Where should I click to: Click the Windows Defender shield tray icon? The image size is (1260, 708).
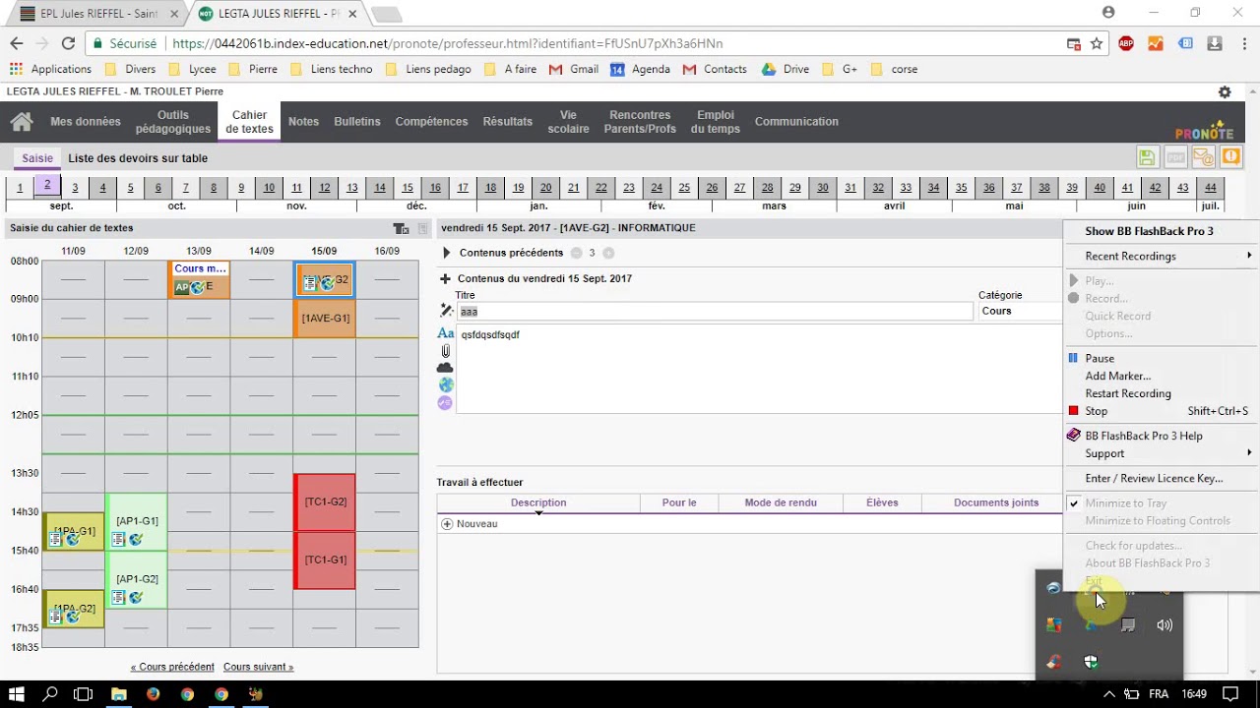click(1091, 662)
